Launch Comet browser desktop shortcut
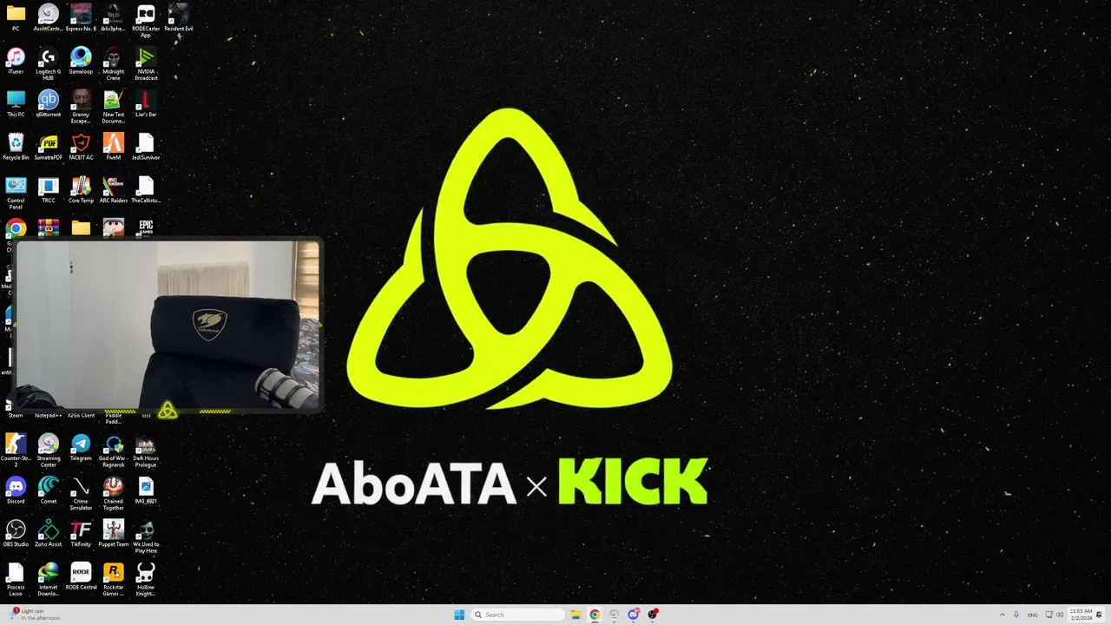This screenshot has width=1111, height=625. 48,490
